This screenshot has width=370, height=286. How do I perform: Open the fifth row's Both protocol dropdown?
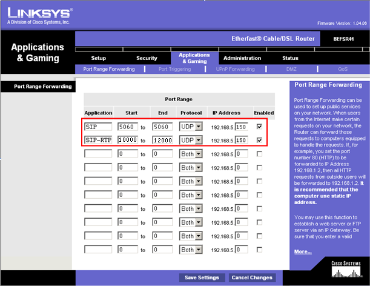coord(191,181)
